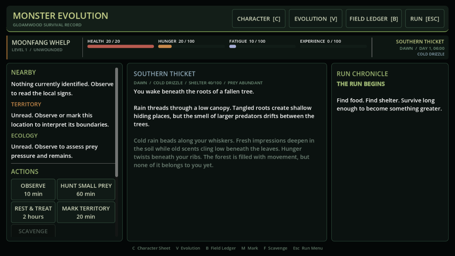Viewport: 455px width, 256px height.
Task: Click the Level 1 / Unwounded status
Action: 37,50
